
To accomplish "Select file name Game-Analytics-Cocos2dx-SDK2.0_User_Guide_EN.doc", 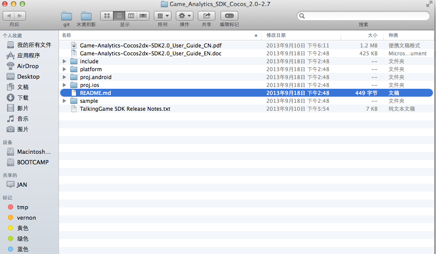I will tap(151, 53).
